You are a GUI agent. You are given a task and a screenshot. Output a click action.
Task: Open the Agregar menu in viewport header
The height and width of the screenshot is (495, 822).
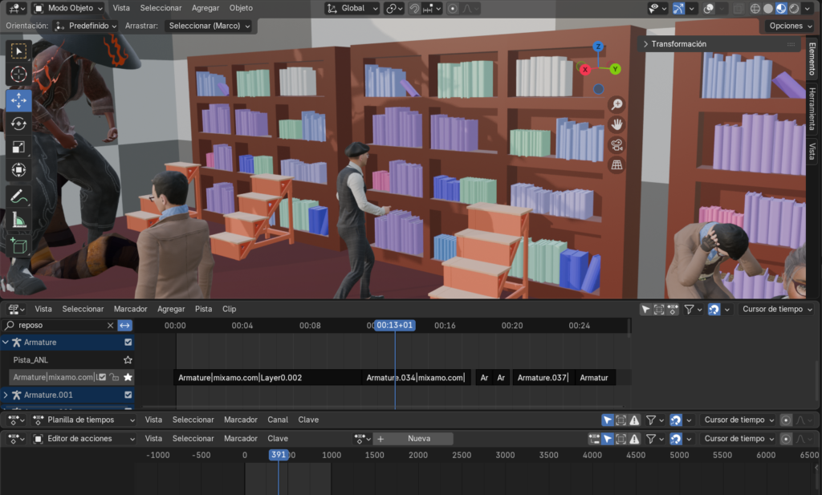point(205,8)
